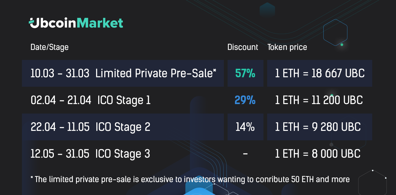Click the UbcoinMarket logo
Image resolution: width=396 pixels, height=195 pixels.
click(76, 23)
